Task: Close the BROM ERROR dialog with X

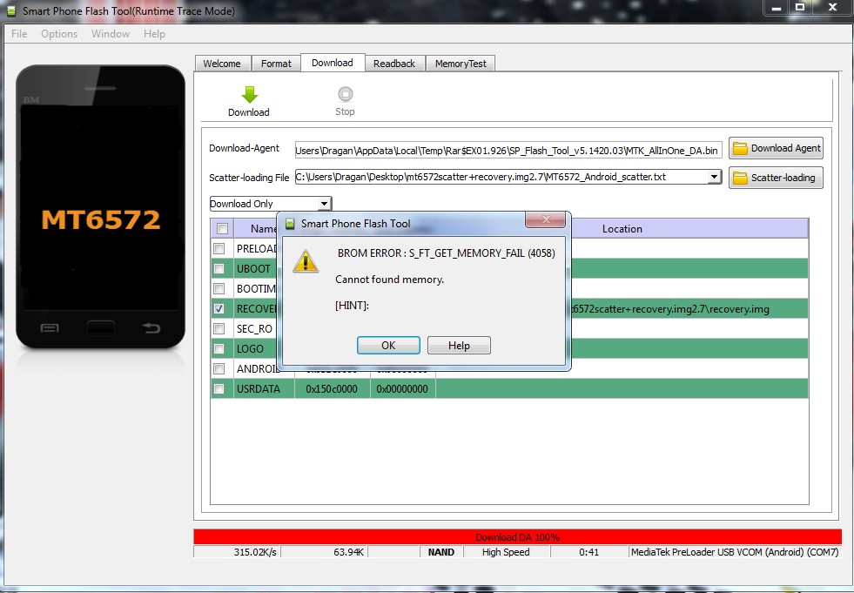Action: pos(546,219)
